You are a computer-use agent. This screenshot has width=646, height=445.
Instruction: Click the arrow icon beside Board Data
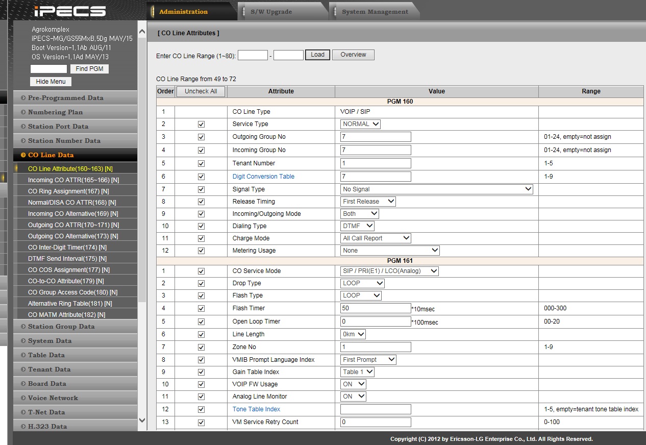click(23, 384)
